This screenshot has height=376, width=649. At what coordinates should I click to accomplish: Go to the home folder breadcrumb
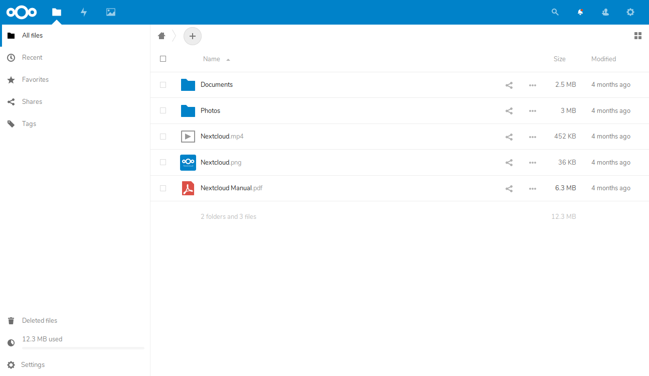(161, 36)
